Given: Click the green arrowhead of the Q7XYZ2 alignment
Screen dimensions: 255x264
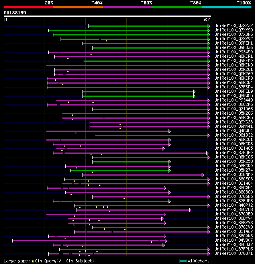Looking at the screenshot, I should click(209, 26).
